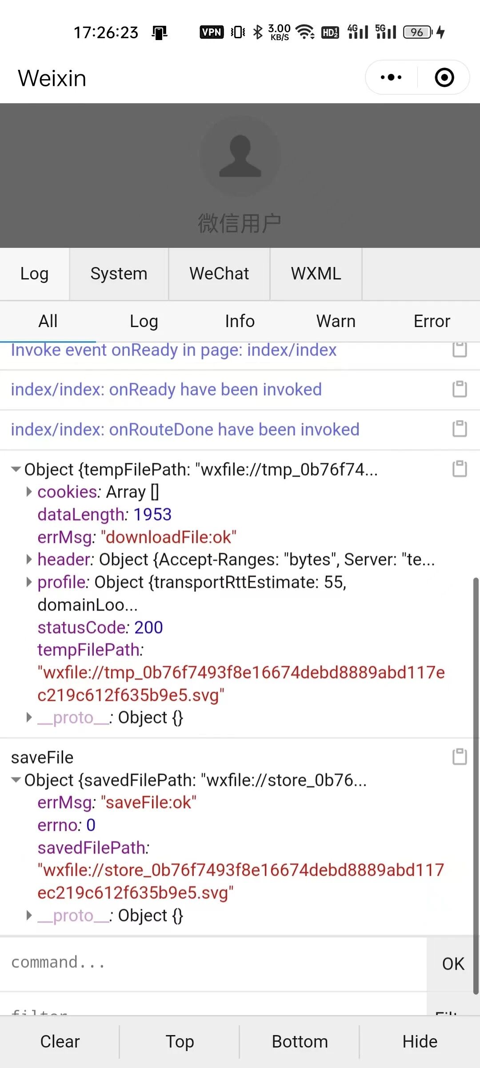This screenshot has width=480, height=1068.
Task: Expand __proto__ under the downloadFile object
Action: tap(29, 717)
